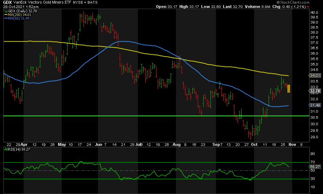Click the 40.0 price axis label

coord(314,12)
